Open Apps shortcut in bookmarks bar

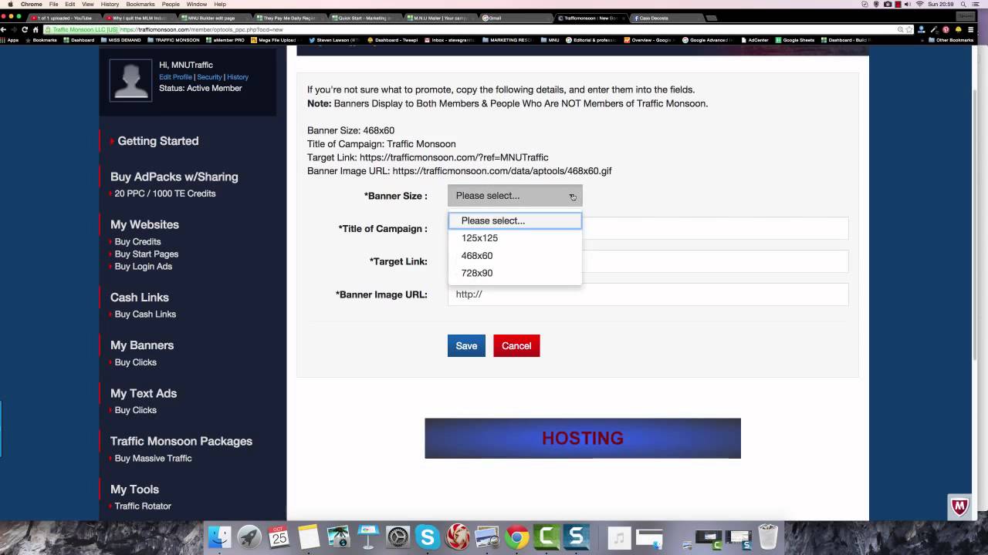10,40
